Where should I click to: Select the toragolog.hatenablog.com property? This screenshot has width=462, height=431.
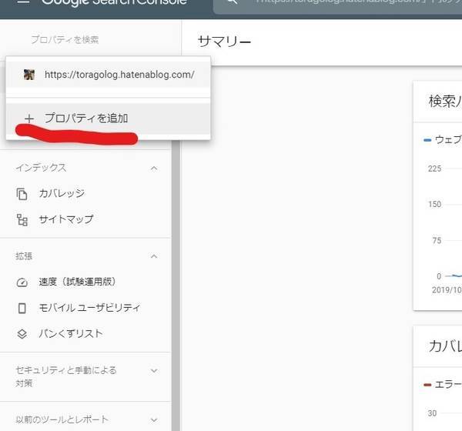(108, 75)
